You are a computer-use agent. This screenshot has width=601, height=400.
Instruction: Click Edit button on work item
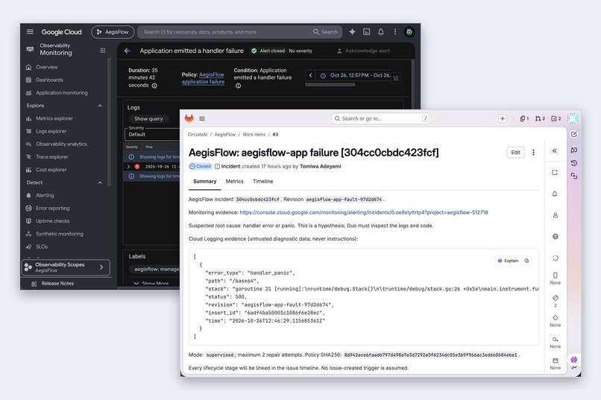click(x=515, y=153)
